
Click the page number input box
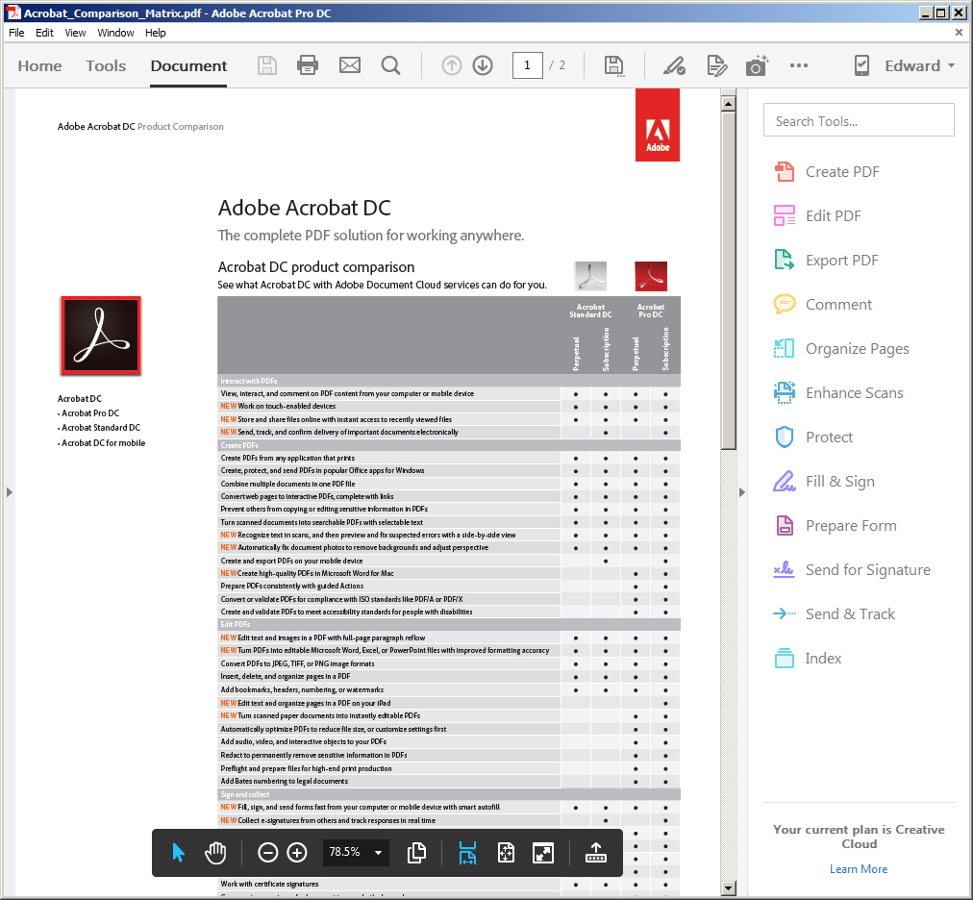click(528, 65)
